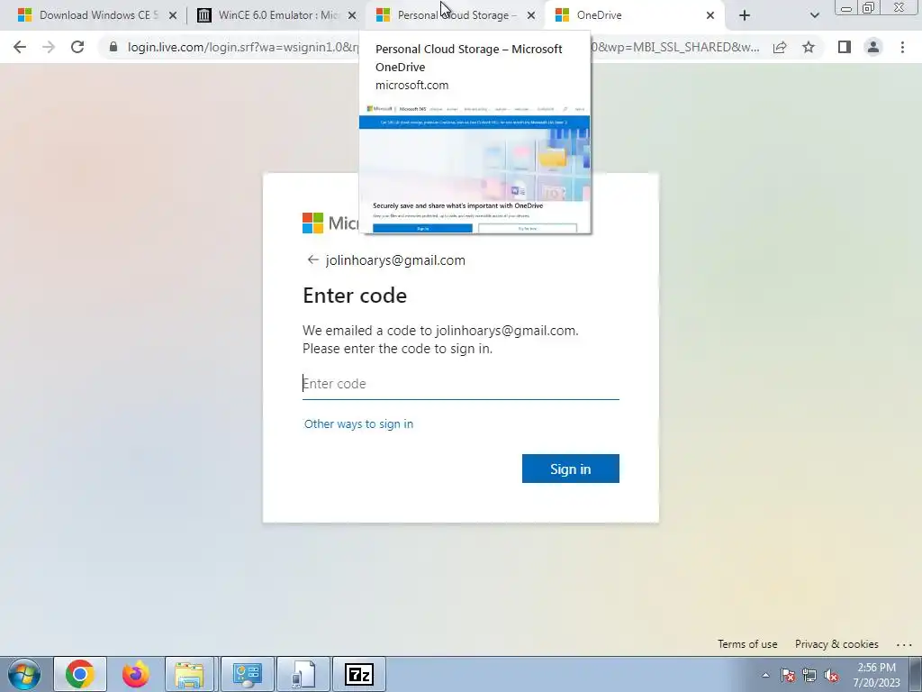This screenshot has height=692, width=922.
Task: Open Terms of use link
Action: pos(747,643)
